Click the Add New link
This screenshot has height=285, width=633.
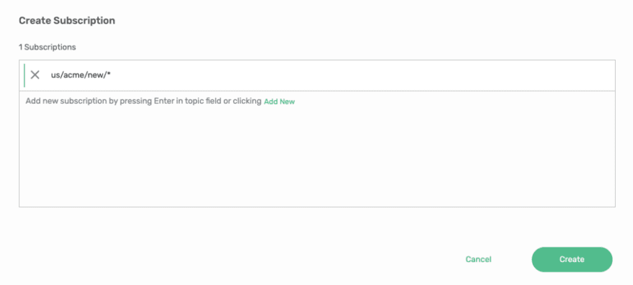point(279,101)
